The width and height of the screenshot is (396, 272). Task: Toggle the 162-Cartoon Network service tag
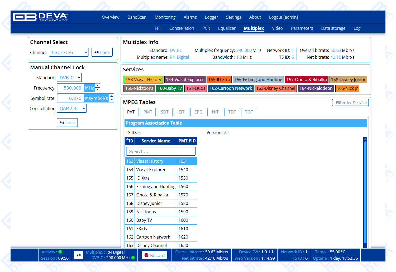tap(231, 88)
